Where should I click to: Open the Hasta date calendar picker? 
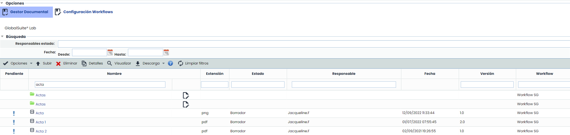(x=166, y=52)
